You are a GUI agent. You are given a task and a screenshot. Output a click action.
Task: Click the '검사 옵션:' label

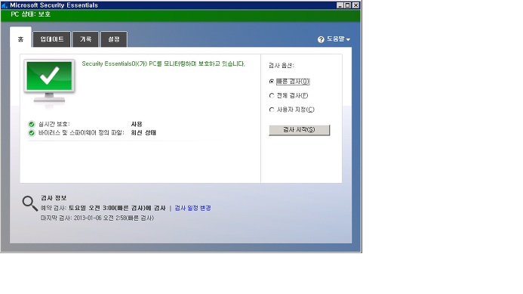[281, 66]
